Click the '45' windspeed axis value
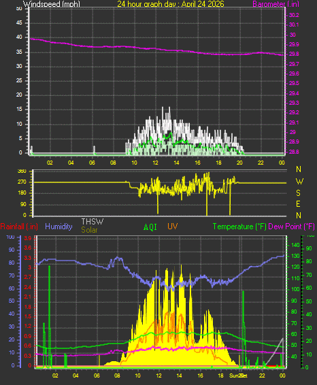Screen dimensions: 317x385 pyautogui.click(x=19, y=23)
